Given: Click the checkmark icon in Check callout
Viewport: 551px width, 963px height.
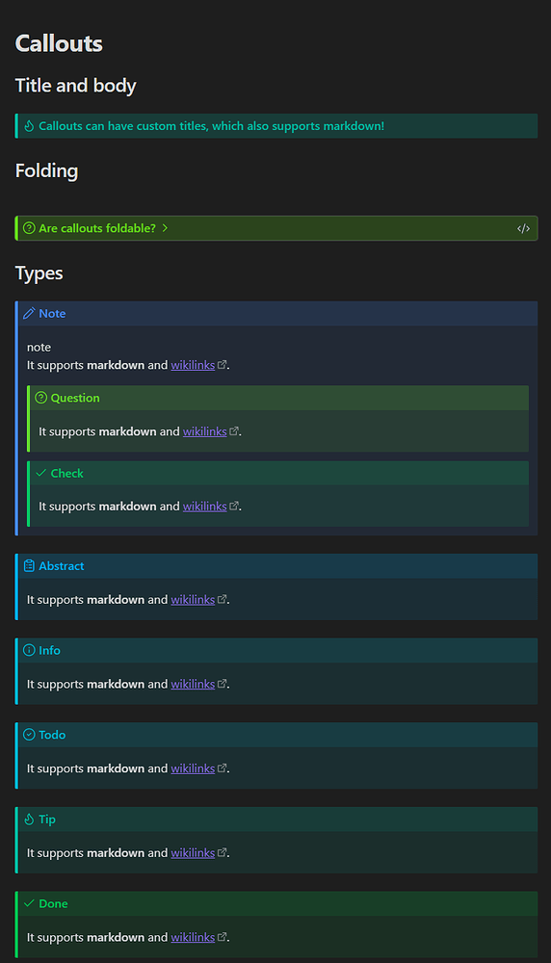Looking at the screenshot, I should tap(41, 473).
